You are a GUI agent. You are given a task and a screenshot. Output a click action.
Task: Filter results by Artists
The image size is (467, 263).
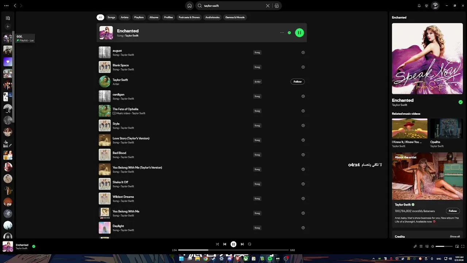tap(125, 17)
